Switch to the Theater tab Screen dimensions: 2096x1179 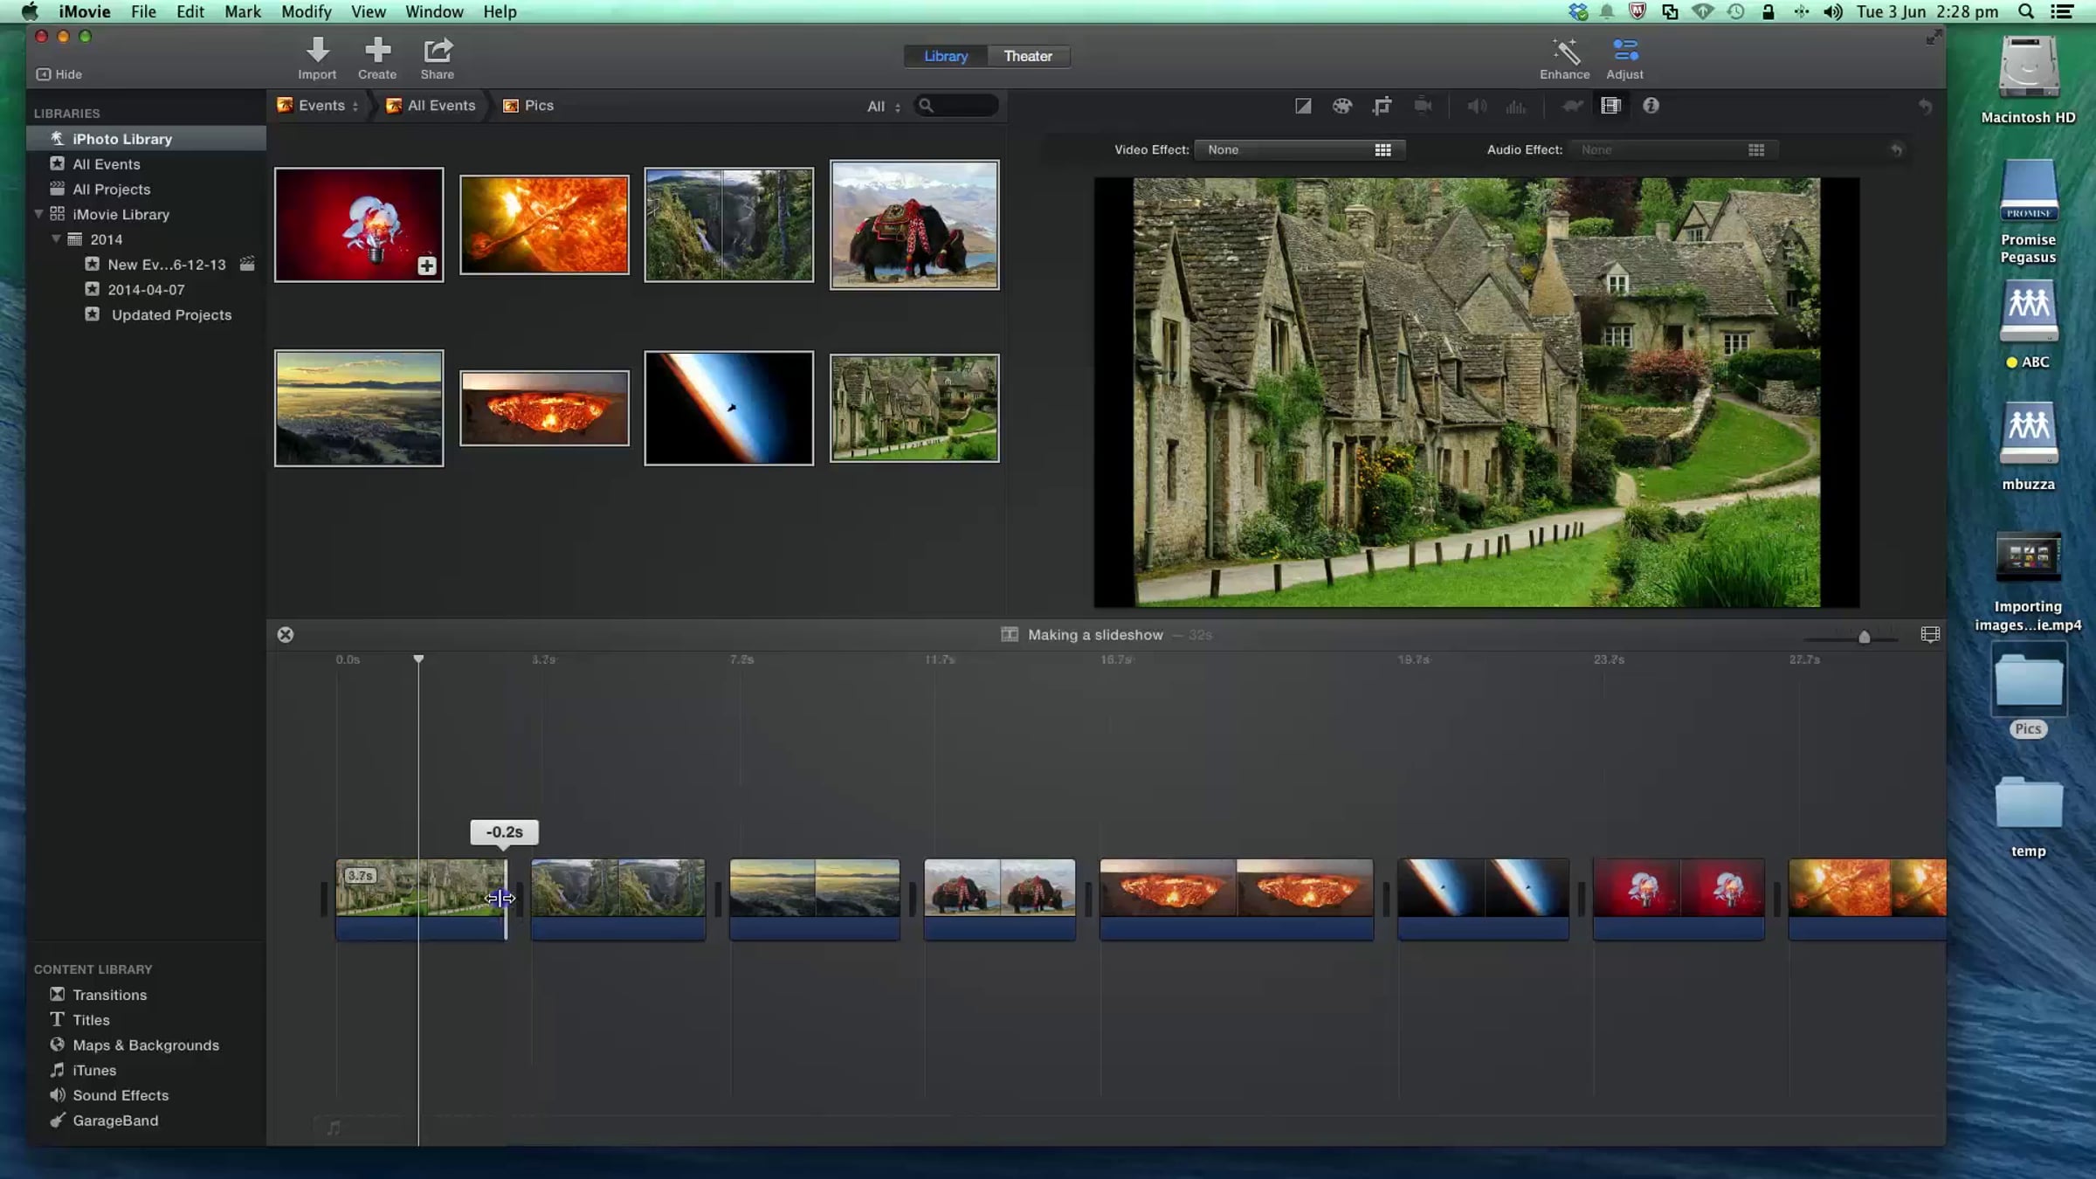[x=1027, y=56]
